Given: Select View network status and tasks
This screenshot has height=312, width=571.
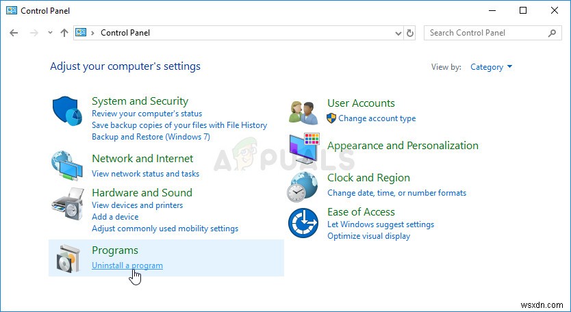Looking at the screenshot, I should point(145,174).
